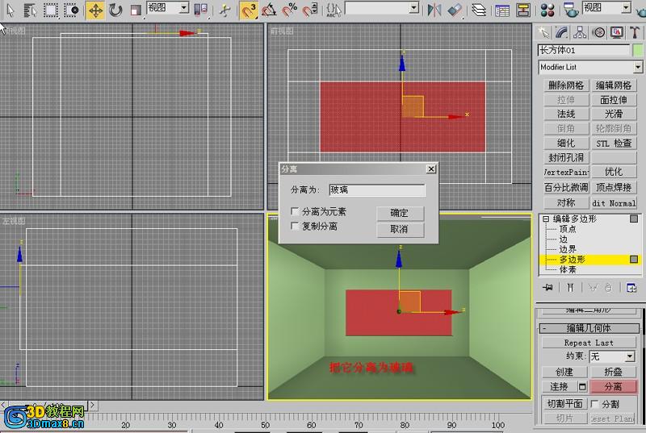Viewport: 646px width, 433px height.
Task: Click the 分离为 name input field
Action: click(x=377, y=190)
